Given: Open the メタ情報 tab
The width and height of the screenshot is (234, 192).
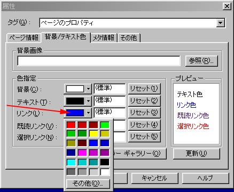Looking at the screenshot, I should pyautogui.click(x=104, y=38).
